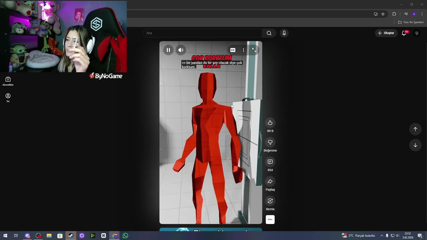Screen dimensions: 427x240
Task: Go to previous Short with up arrow
Action: click(415, 129)
